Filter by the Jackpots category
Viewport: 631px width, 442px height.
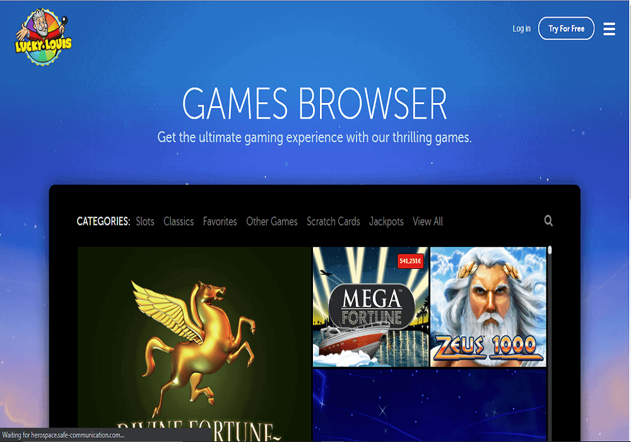tap(386, 222)
